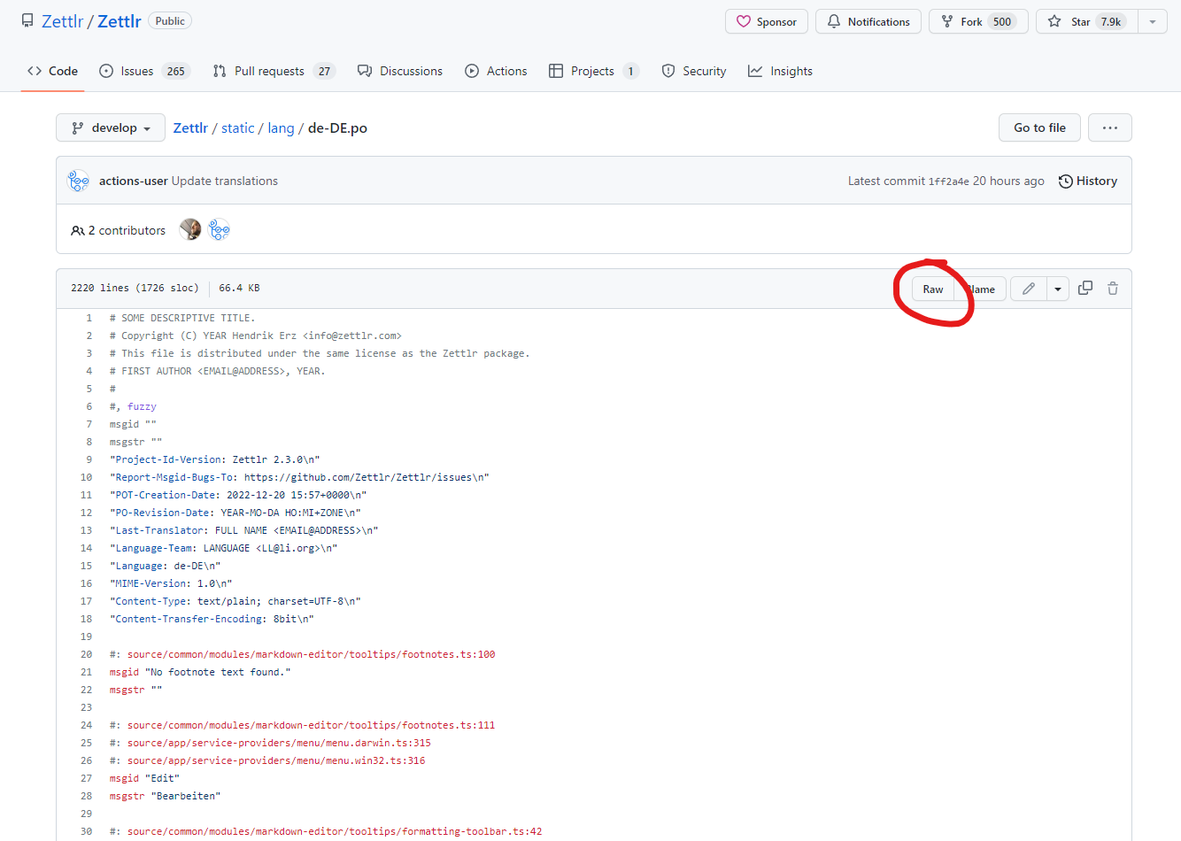Click the 2220 lines (1726 sloc) text

(x=135, y=288)
